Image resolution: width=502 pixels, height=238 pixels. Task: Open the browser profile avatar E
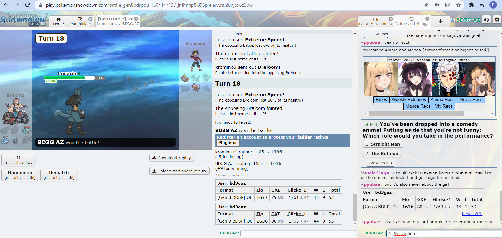[x=493, y=5]
